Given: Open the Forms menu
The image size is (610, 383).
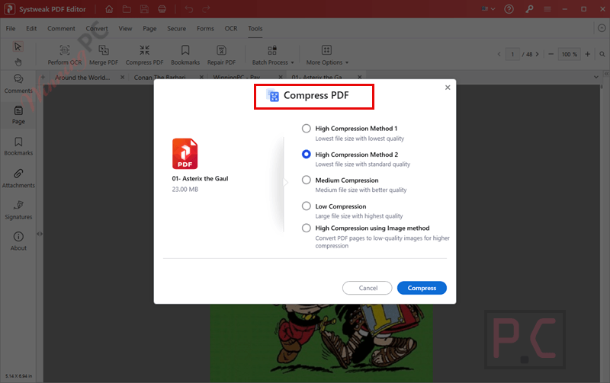Looking at the screenshot, I should tap(205, 29).
